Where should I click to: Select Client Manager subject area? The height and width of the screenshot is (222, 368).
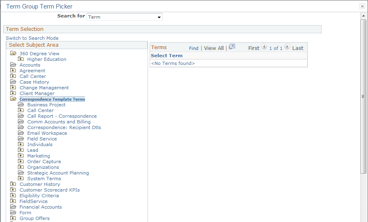point(37,93)
